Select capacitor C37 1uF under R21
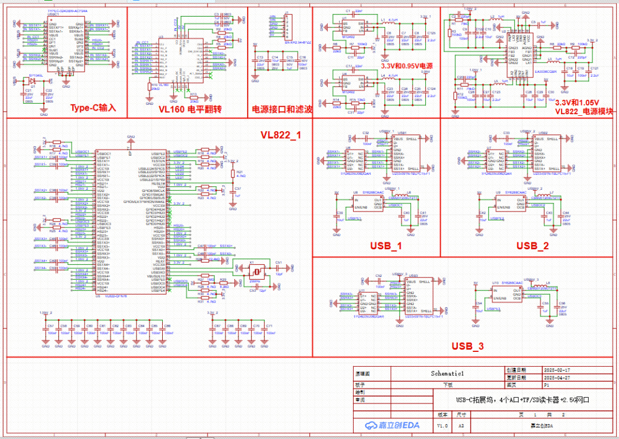The image size is (619, 439). coord(233,192)
